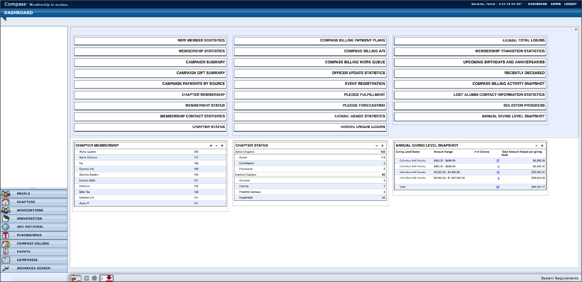Collapse the Chapter Status widget

pos(376,145)
